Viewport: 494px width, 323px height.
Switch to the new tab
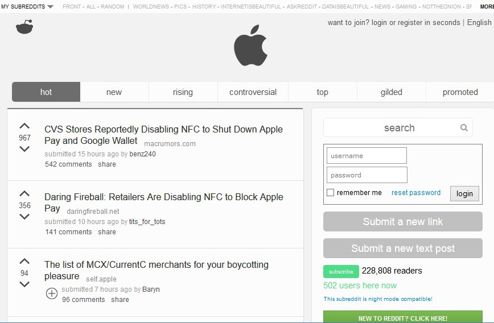pyautogui.click(x=114, y=92)
